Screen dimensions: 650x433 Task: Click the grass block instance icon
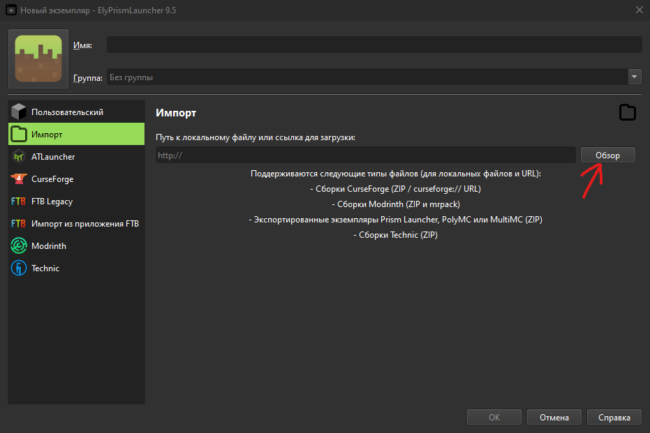pyautogui.click(x=38, y=59)
